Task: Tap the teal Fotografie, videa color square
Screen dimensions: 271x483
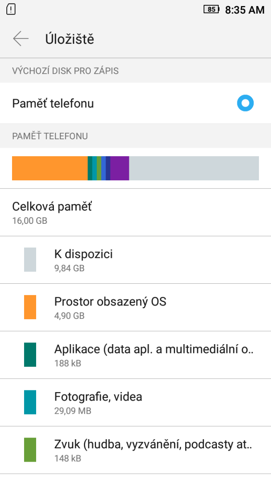Action: coord(30,402)
